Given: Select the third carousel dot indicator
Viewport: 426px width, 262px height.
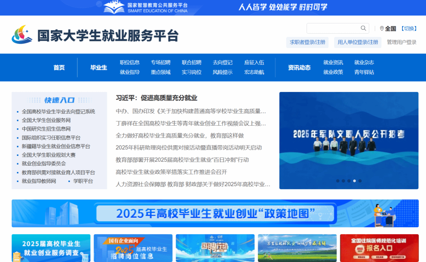Looking at the screenshot, I should click(x=349, y=181).
